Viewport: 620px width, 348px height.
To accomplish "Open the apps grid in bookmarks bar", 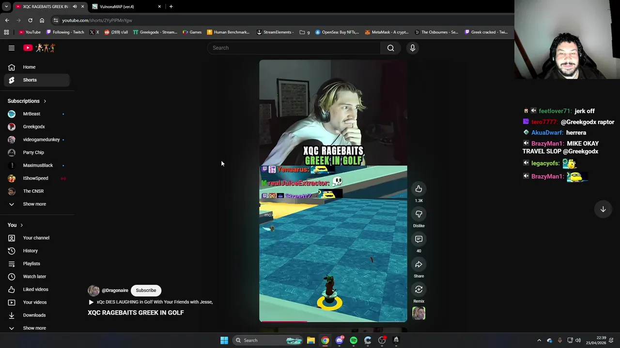I will pyautogui.click(x=6, y=32).
